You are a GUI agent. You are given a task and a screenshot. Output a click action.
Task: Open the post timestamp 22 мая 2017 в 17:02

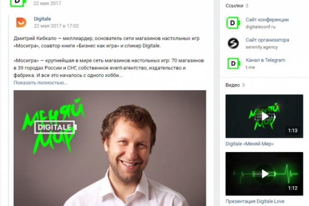56,26
